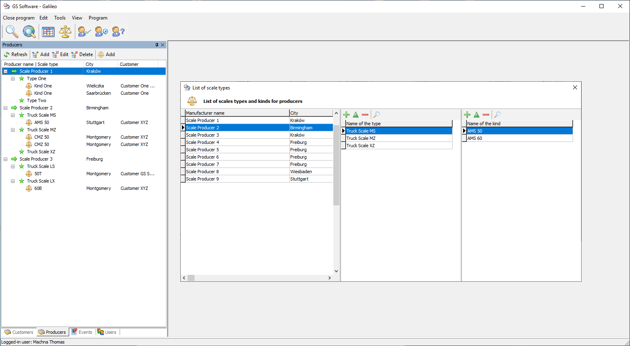Click the golden scales toolbar icon
Screen dimensions: 630x346
tap(65, 31)
